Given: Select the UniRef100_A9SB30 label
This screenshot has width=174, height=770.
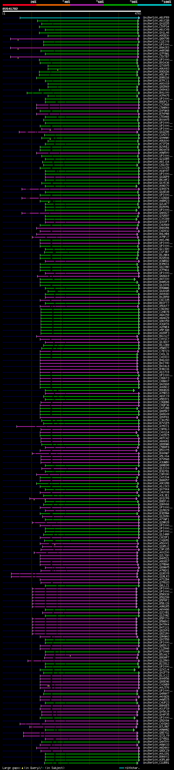Looking at the screenshot, I should point(156,36).
